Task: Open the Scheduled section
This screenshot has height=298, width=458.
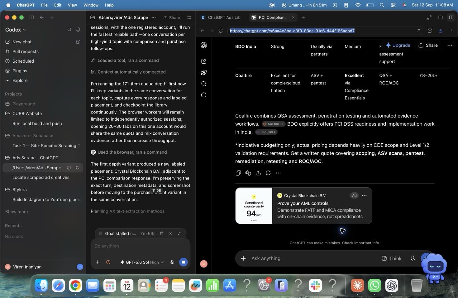Action: (23, 61)
